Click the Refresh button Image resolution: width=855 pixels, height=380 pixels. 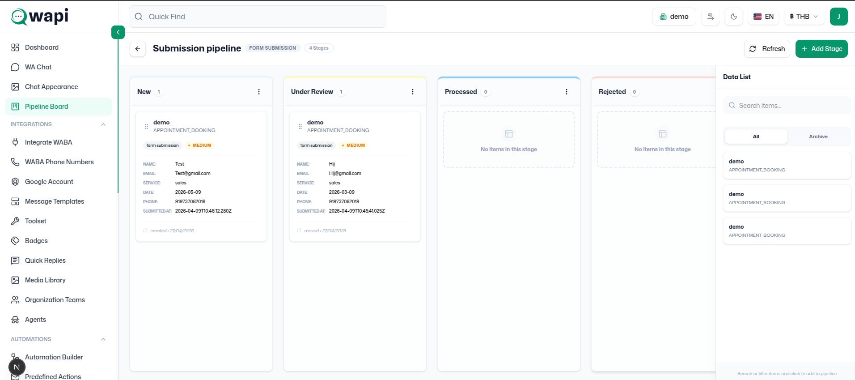pyautogui.click(x=767, y=49)
